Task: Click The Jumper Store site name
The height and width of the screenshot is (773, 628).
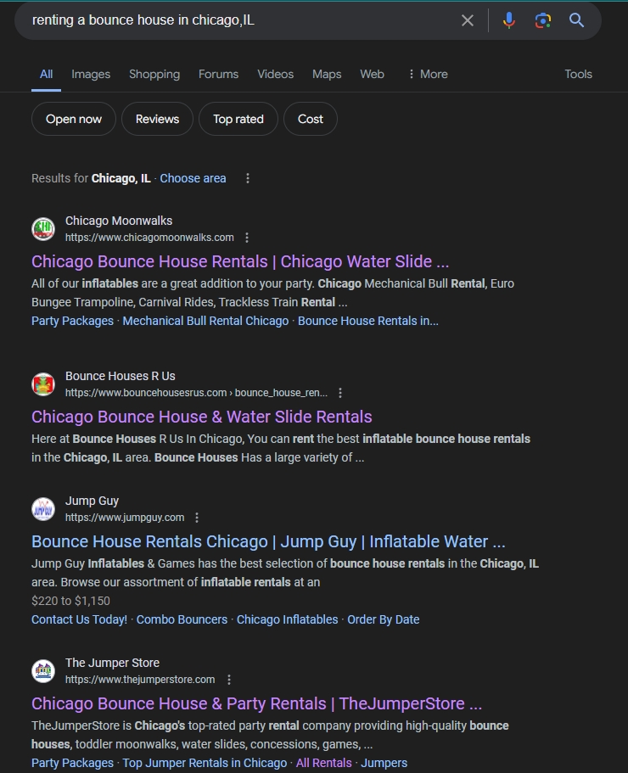Action: point(112,663)
